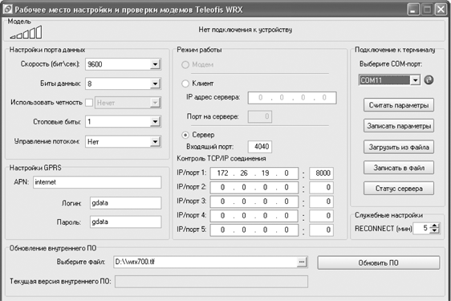Click the RECONNECT value field
The height and width of the screenshot is (301, 451).
[421, 228]
